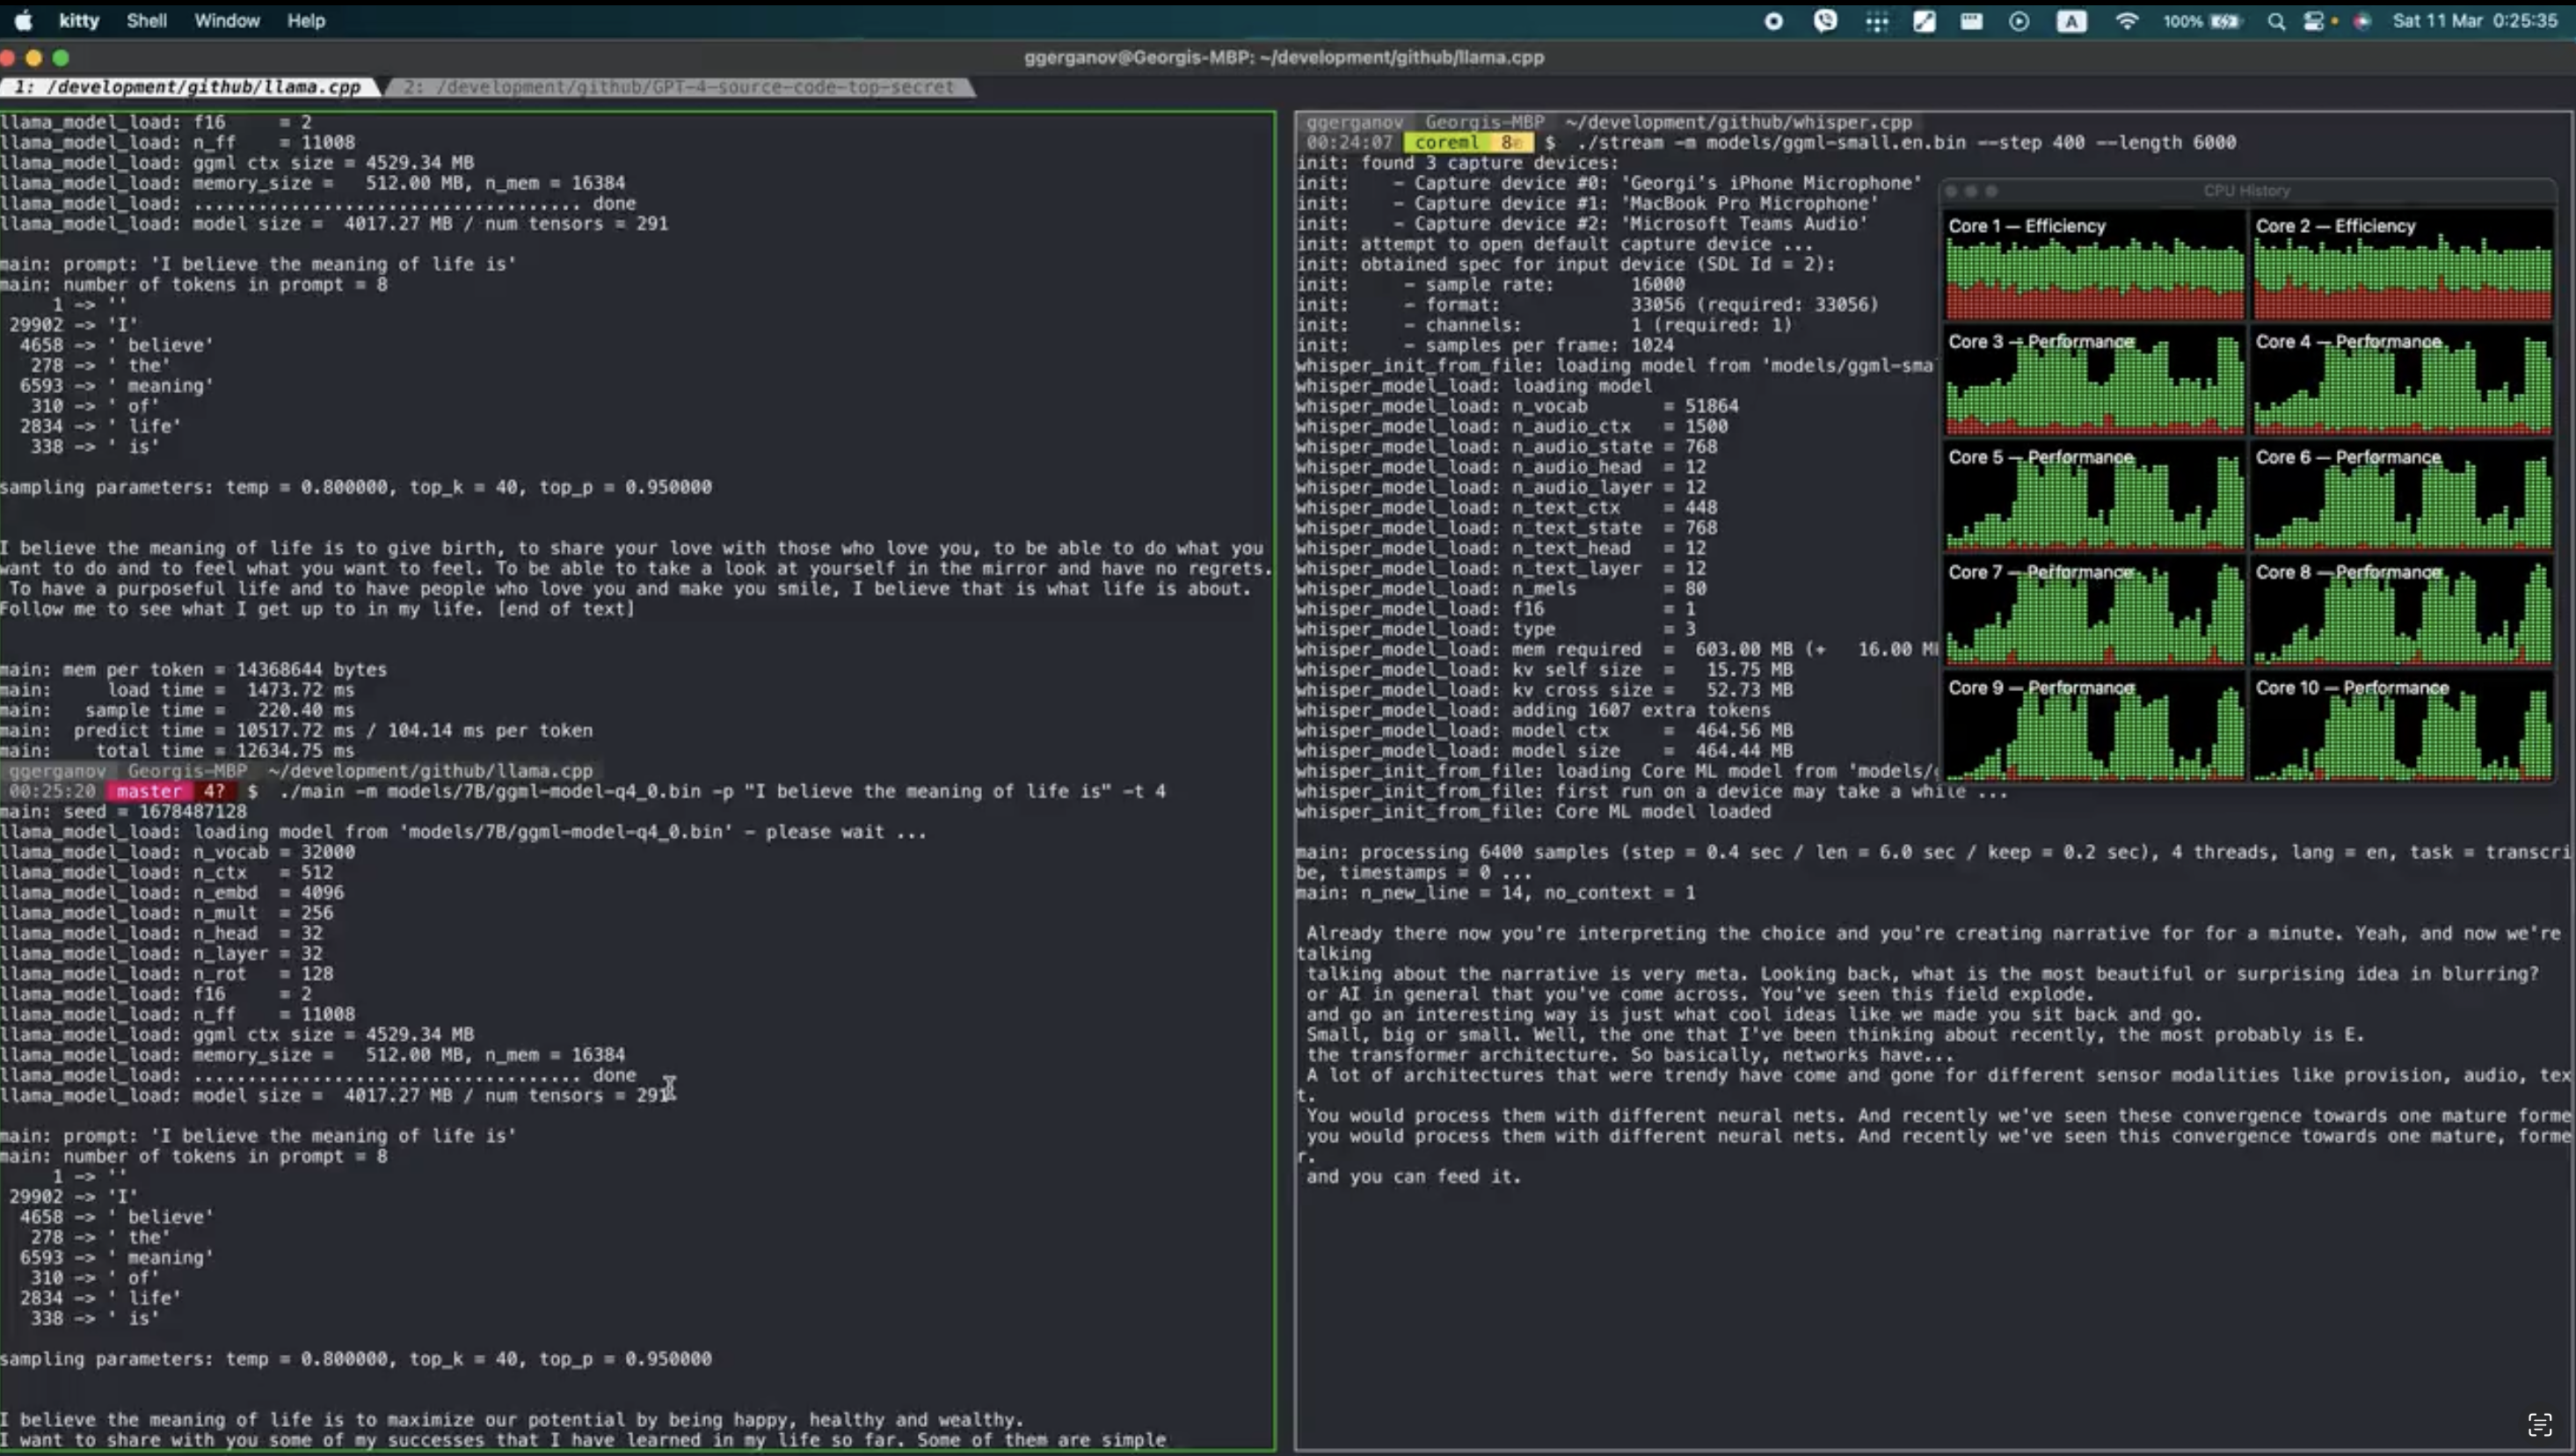
Task: Select the Core 6 Performance graph
Action: [x=2402, y=496]
